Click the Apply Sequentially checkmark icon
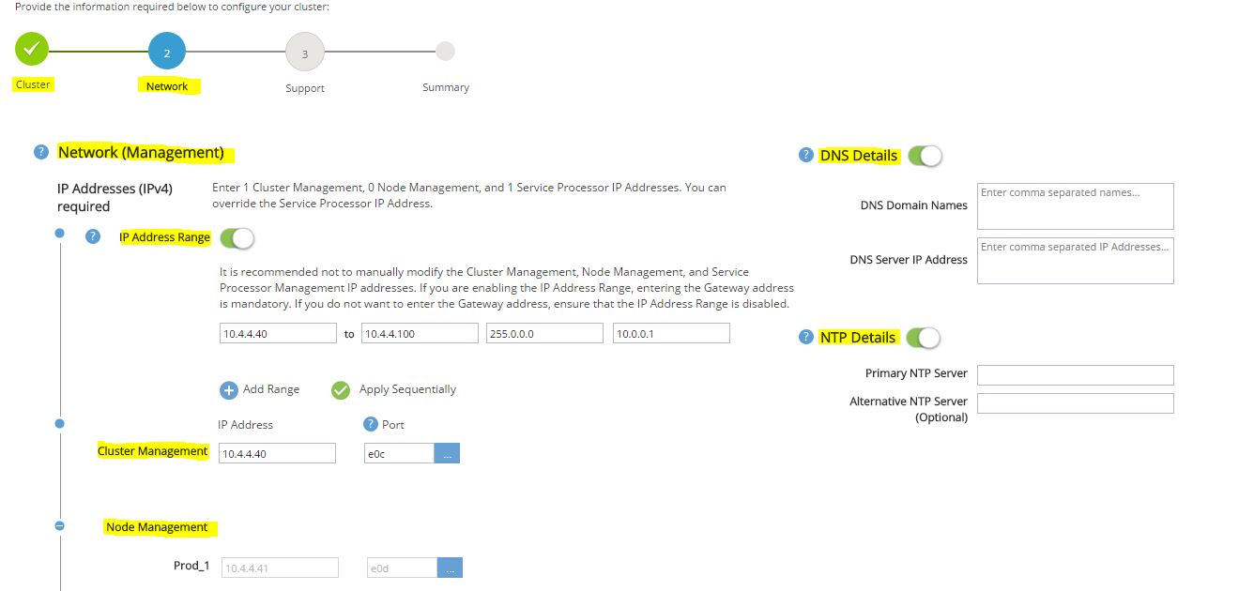The height and width of the screenshot is (591, 1254). 341,388
